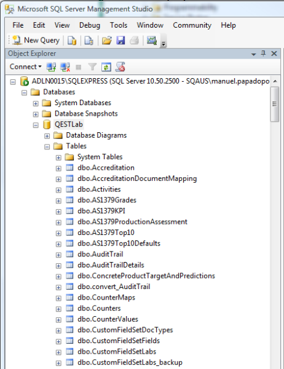Expand the Database Snapshots folder
This screenshot has width=284, height=369.
click(36, 114)
